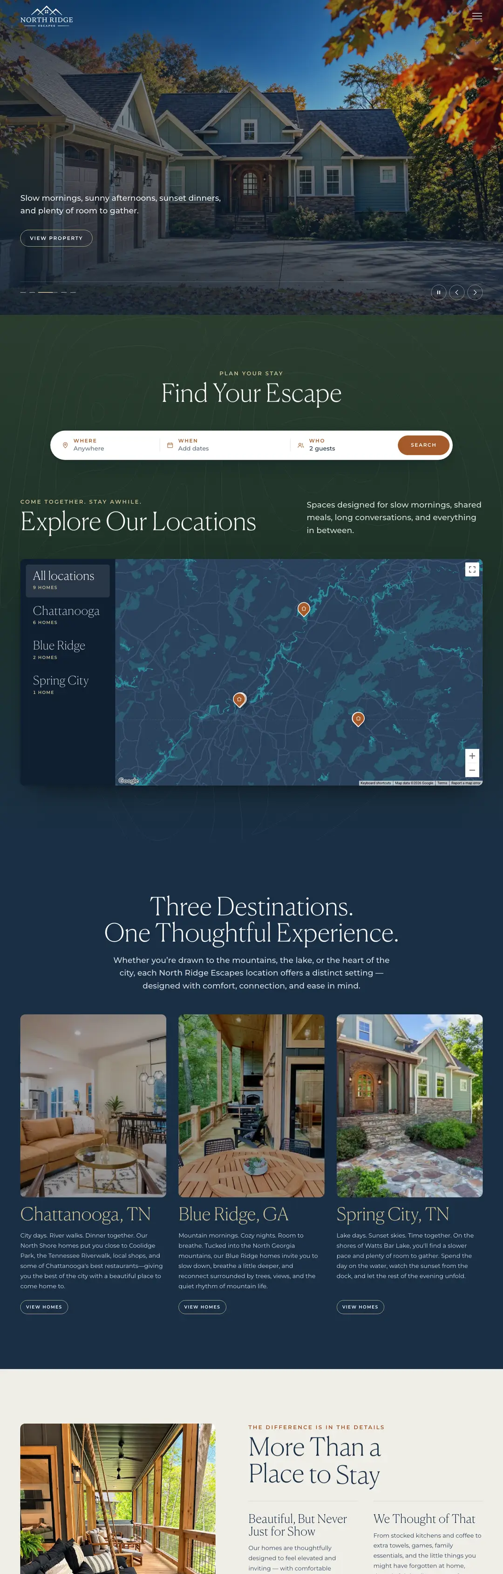Click 'THE DIFFERENCE IS IN THE DETAILS' label
This screenshot has width=503, height=1574.
(316, 1428)
